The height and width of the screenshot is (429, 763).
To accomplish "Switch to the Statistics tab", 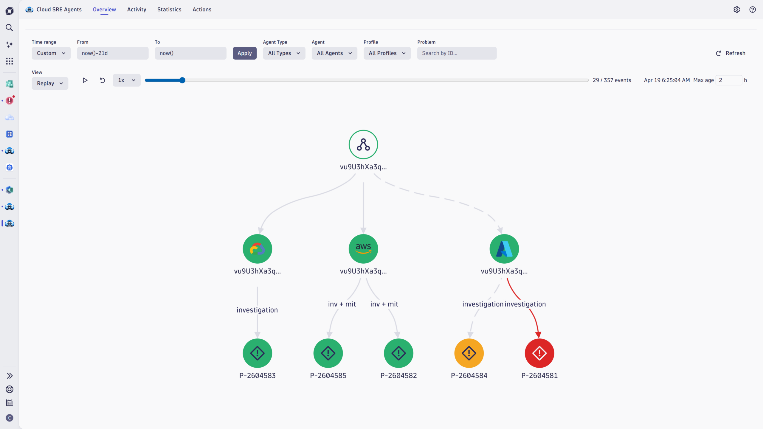I will (169, 10).
